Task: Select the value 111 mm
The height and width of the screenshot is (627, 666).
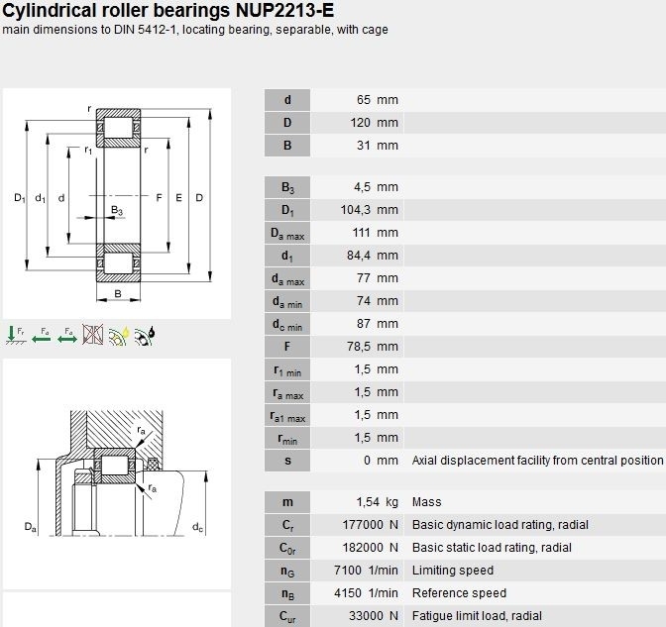Action: [x=376, y=233]
